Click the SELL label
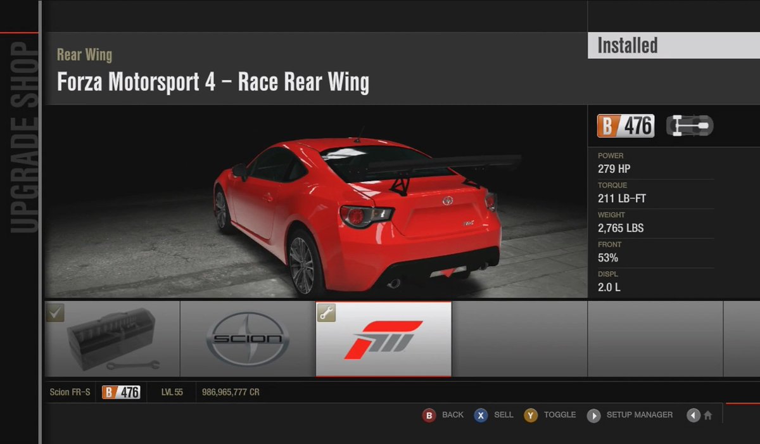 503,415
